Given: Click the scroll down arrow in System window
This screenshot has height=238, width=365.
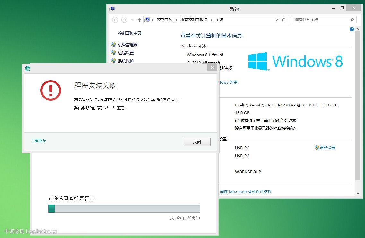Looking at the screenshot, I should pyautogui.click(x=358, y=193).
